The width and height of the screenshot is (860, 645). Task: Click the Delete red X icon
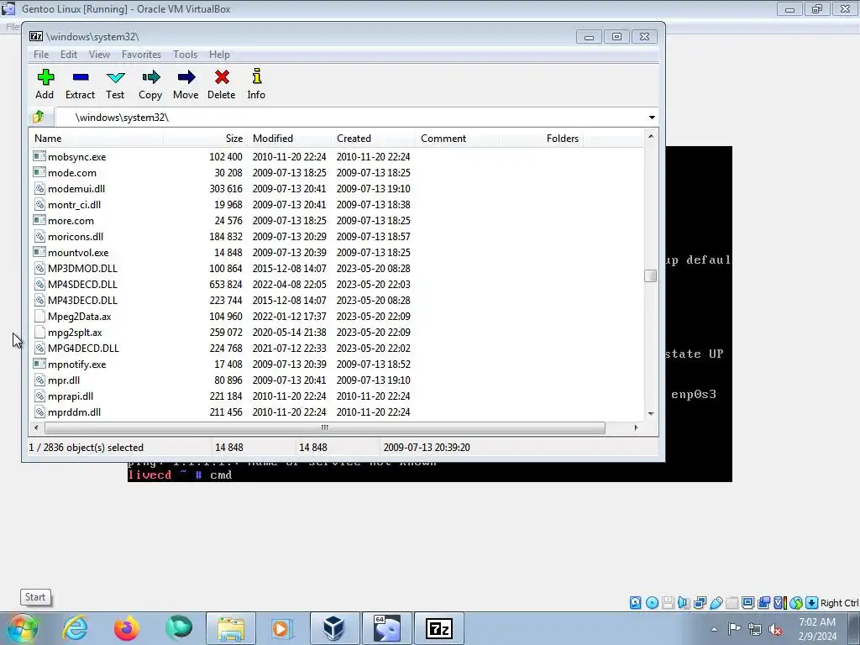(x=222, y=77)
